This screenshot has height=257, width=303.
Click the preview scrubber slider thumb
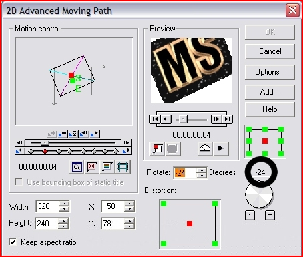point(184,119)
